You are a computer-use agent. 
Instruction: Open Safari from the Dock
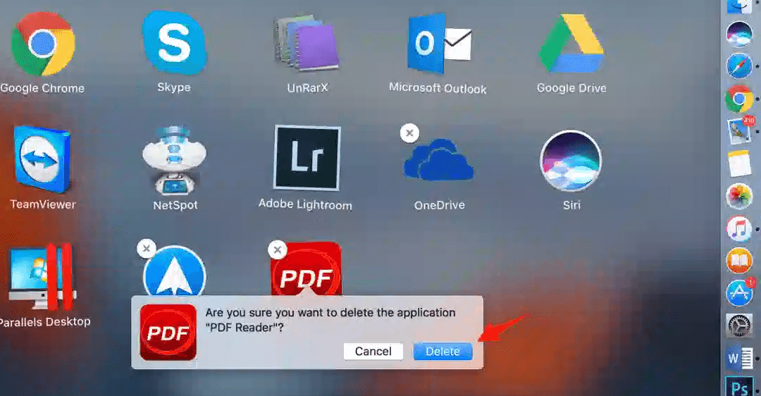click(x=739, y=66)
